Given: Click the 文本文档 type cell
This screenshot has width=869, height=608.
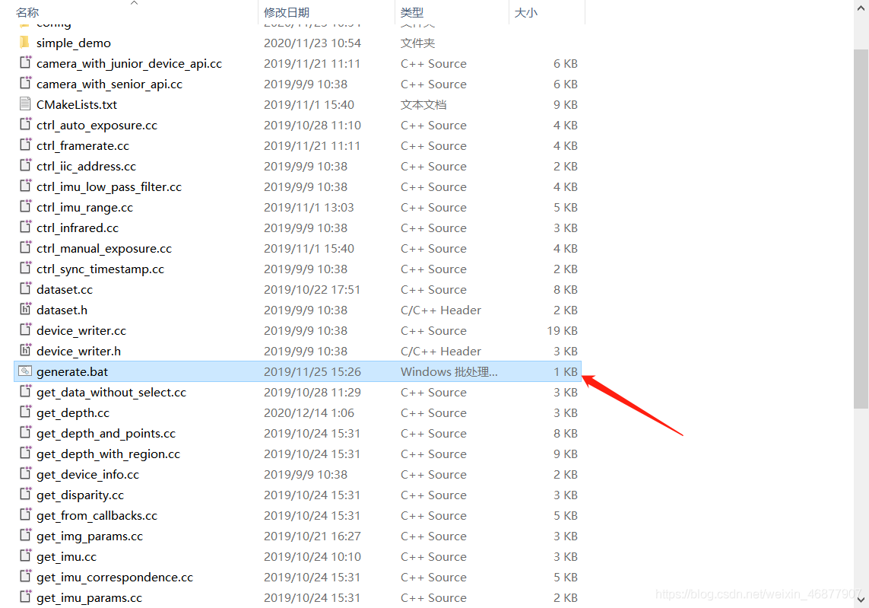Looking at the screenshot, I should [x=423, y=105].
